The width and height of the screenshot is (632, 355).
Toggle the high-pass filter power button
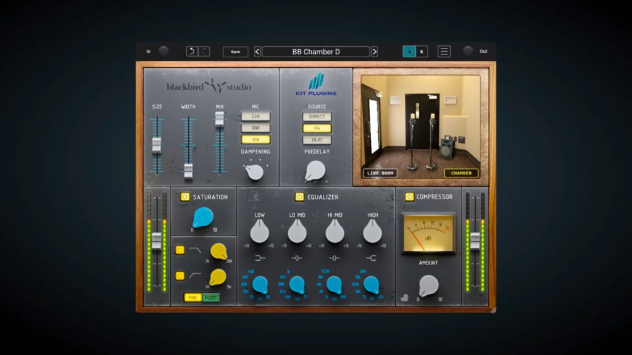(180, 275)
